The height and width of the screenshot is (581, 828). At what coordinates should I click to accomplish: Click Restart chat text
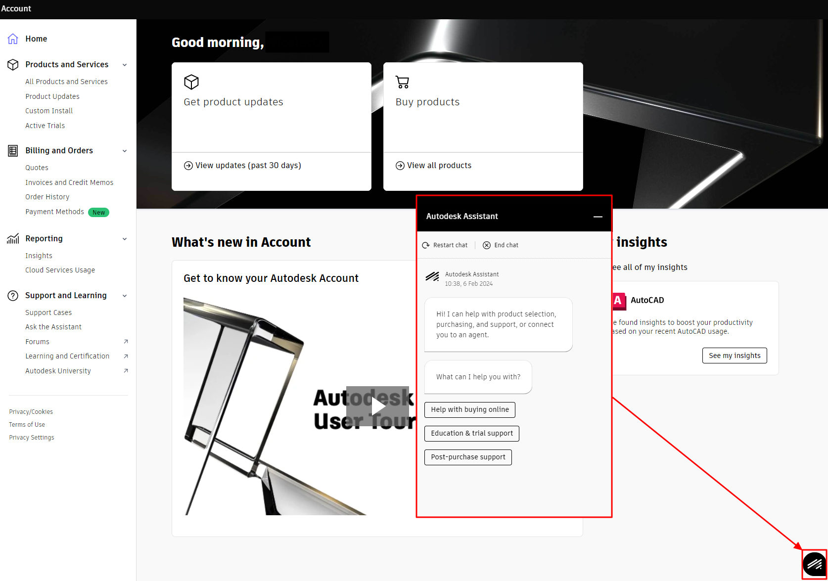coord(450,245)
